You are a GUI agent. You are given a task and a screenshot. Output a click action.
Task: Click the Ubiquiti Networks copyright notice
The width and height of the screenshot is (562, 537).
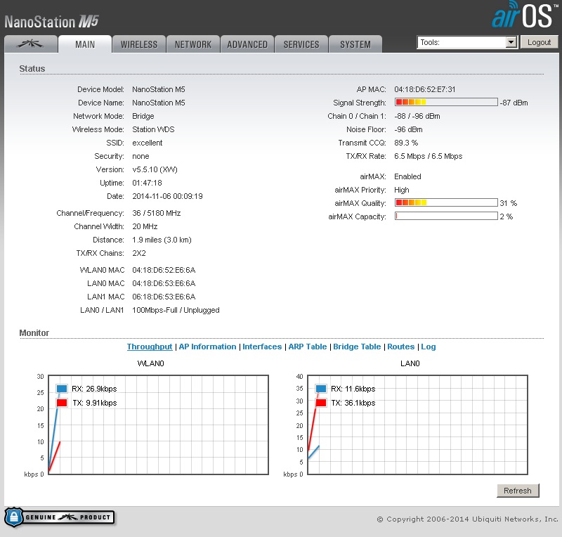click(x=468, y=519)
